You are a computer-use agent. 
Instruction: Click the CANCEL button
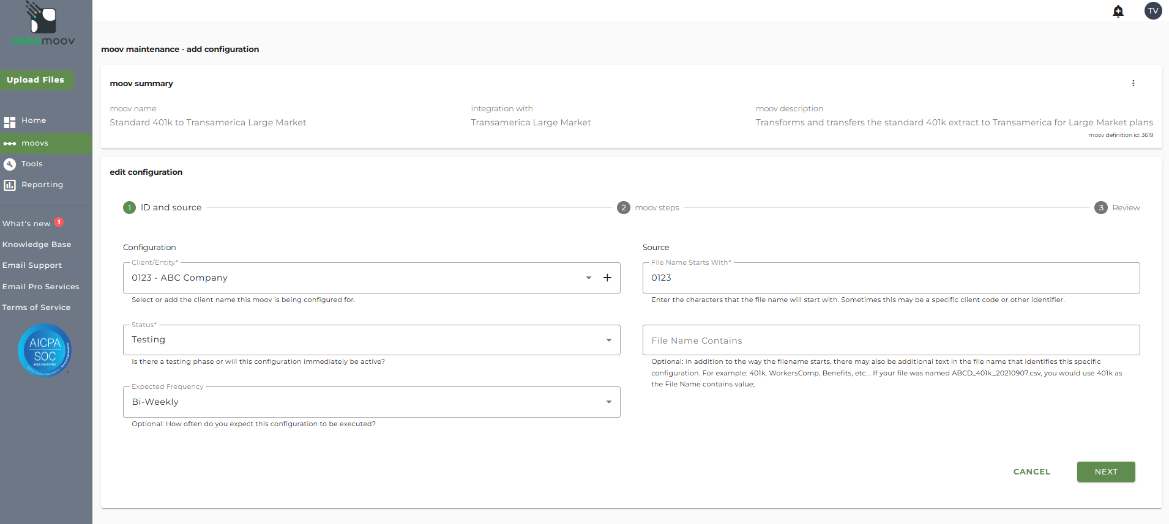point(1031,472)
